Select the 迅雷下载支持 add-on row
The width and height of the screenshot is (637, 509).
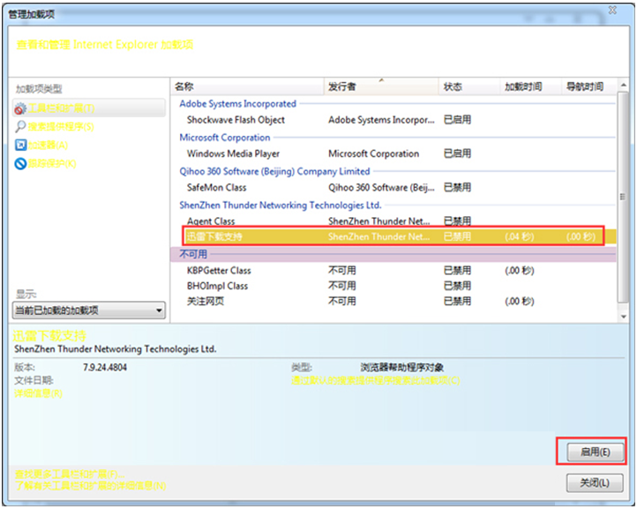pos(214,237)
